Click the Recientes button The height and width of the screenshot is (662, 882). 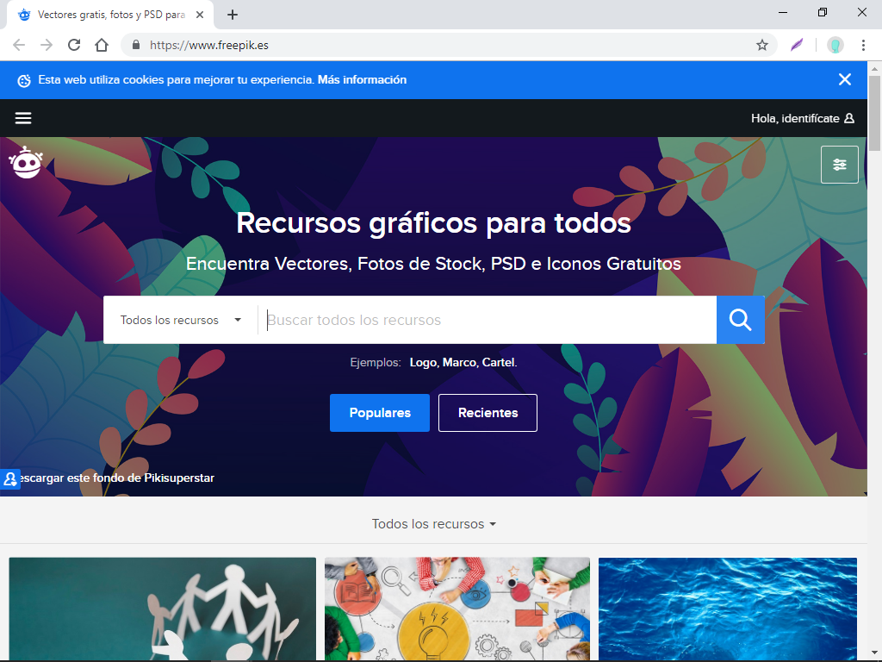(488, 413)
